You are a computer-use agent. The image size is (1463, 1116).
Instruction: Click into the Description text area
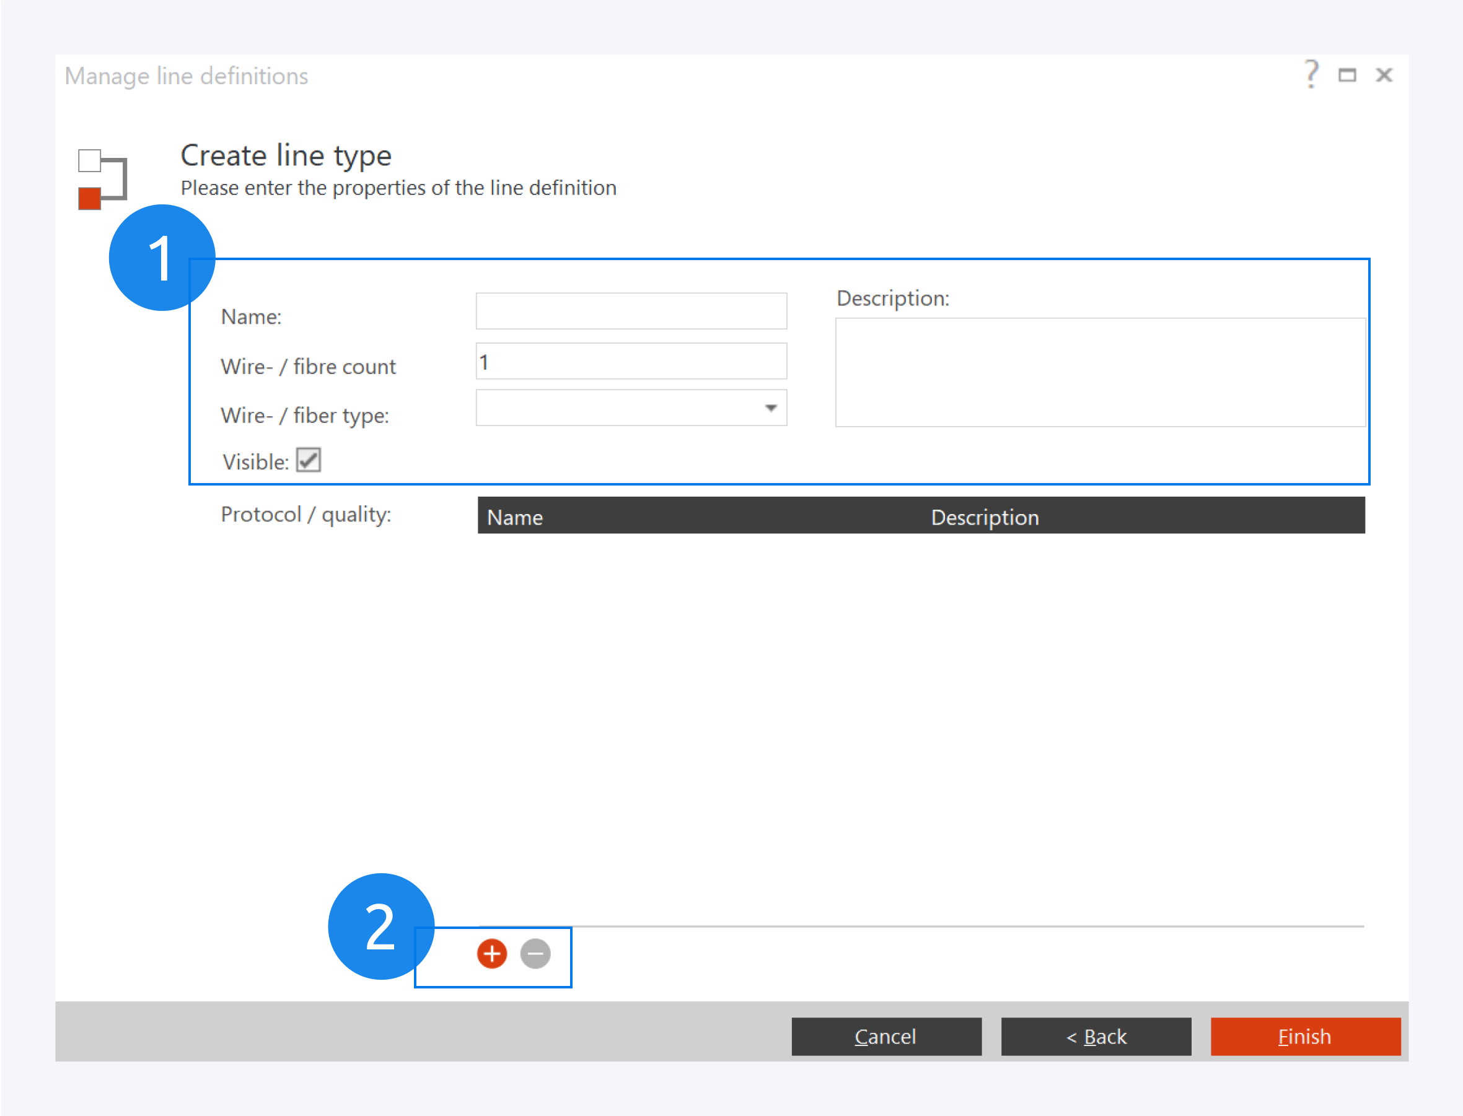click(x=1100, y=372)
